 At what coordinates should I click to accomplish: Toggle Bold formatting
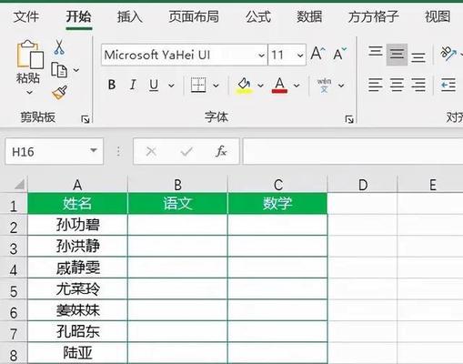(112, 85)
